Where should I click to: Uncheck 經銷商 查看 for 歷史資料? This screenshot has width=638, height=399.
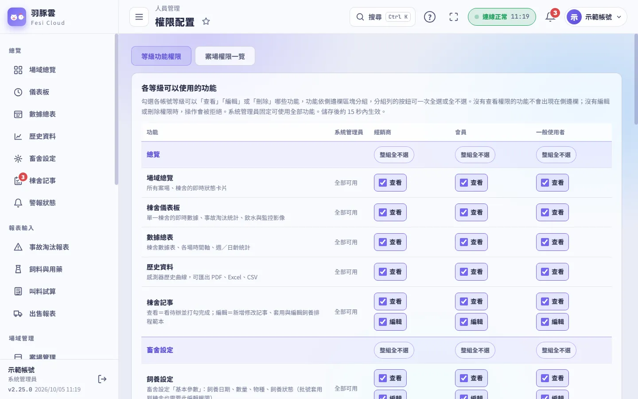tap(383, 272)
